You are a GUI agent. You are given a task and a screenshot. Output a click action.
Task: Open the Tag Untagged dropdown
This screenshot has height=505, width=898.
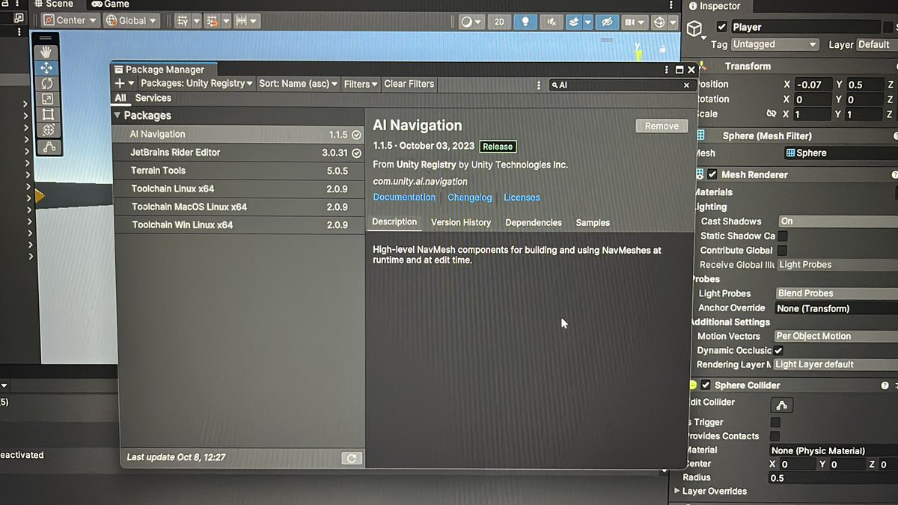click(x=775, y=44)
